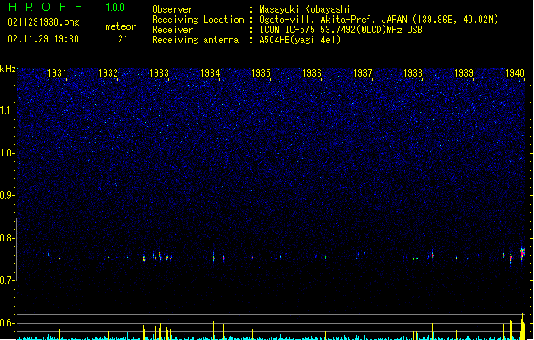The width and height of the screenshot is (534, 340).
Task: Click the 1933 time marker
Action: (x=159, y=73)
